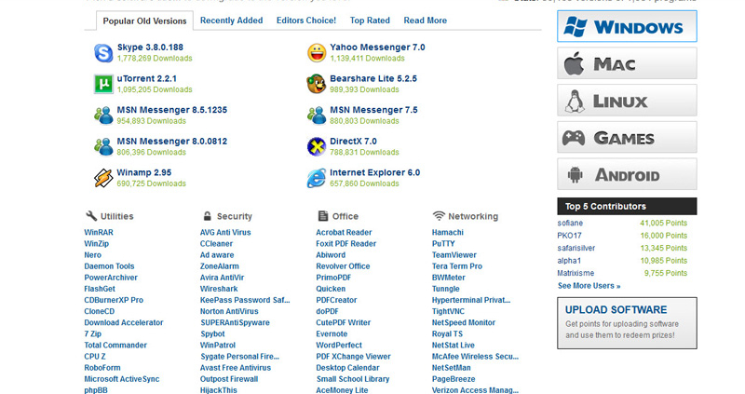
Task: Open CCleaner in Security list
Action: click(x=216, y=243)
